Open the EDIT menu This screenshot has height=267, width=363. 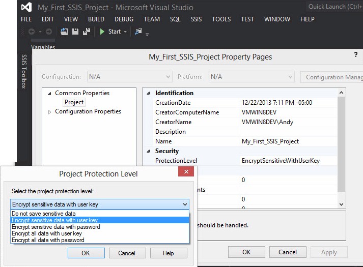48,19
